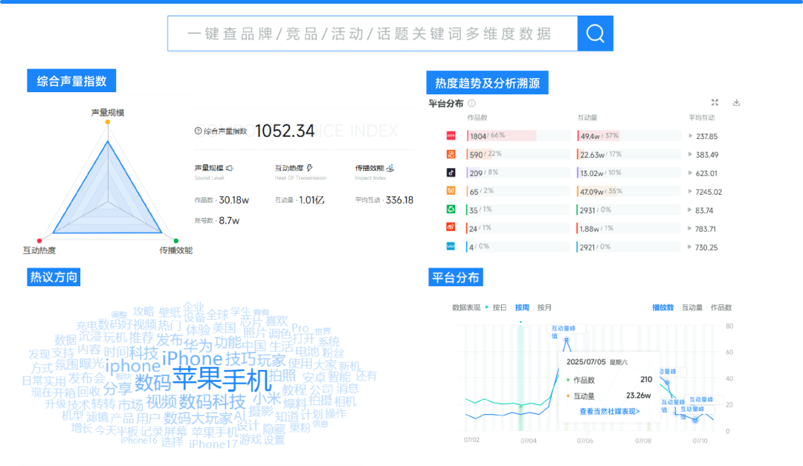803x466 pixels.
Task: Expand the first platform row details
Action: pyautogui.click(x=690, y=135)
